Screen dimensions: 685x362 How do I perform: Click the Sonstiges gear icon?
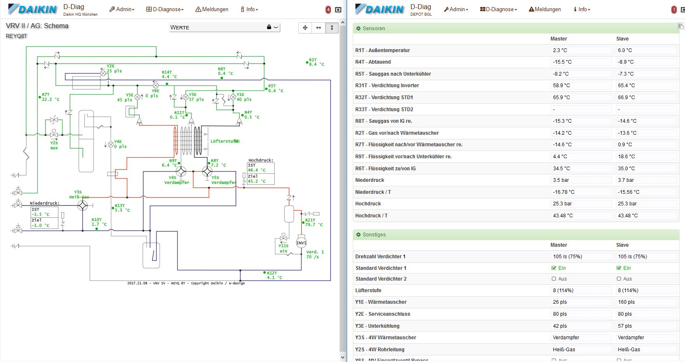point(358,235)
